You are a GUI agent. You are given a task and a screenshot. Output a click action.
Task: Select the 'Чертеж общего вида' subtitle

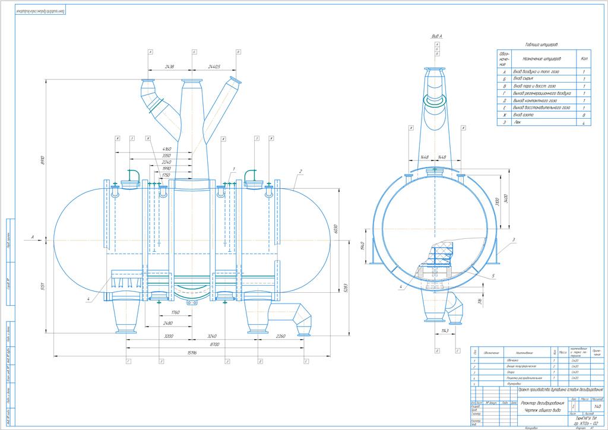543,410
